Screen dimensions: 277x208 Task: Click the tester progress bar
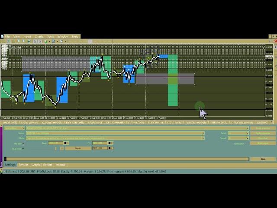click(x=126, y=159)
